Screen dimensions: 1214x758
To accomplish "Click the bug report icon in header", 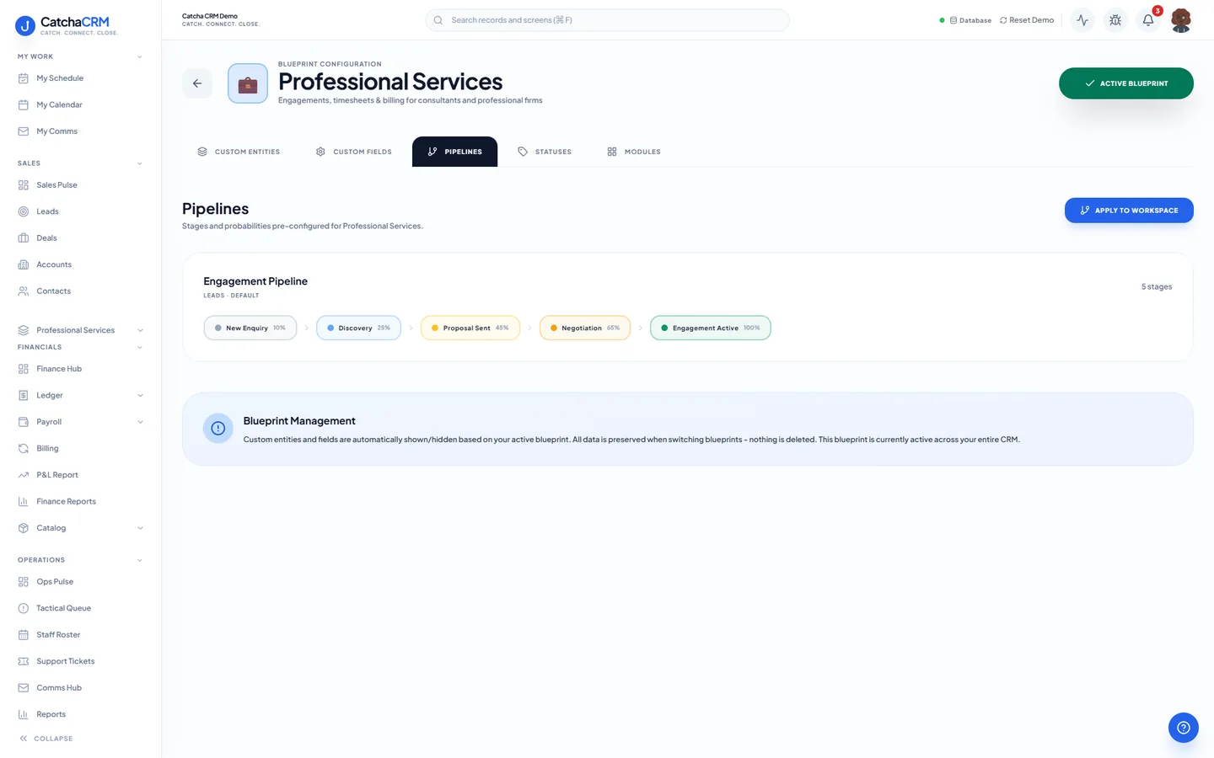I will (x=1115, y=20).
